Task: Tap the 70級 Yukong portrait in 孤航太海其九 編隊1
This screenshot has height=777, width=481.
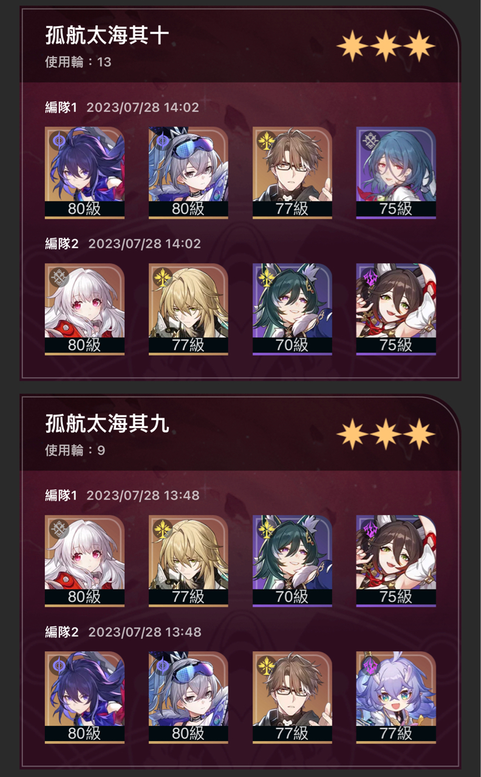Action: (292, 561)
